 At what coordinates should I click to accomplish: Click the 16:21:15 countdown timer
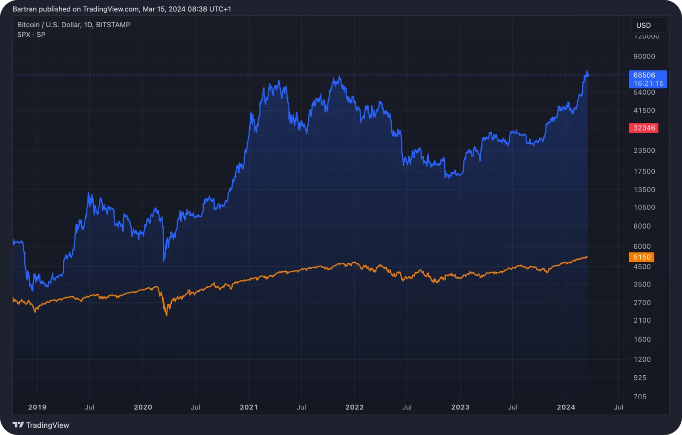[x=648, y=84]
